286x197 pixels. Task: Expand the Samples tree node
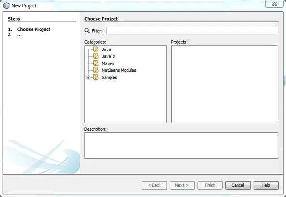(88, 78)
